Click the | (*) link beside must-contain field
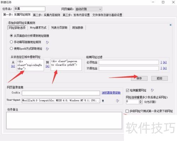The width and height of the screenshot is (177, 141). [x=164, y=62]
